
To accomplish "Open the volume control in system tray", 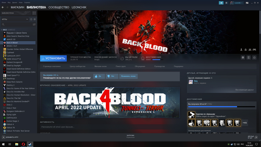I will pyautogui.click(x=238, y=144).
